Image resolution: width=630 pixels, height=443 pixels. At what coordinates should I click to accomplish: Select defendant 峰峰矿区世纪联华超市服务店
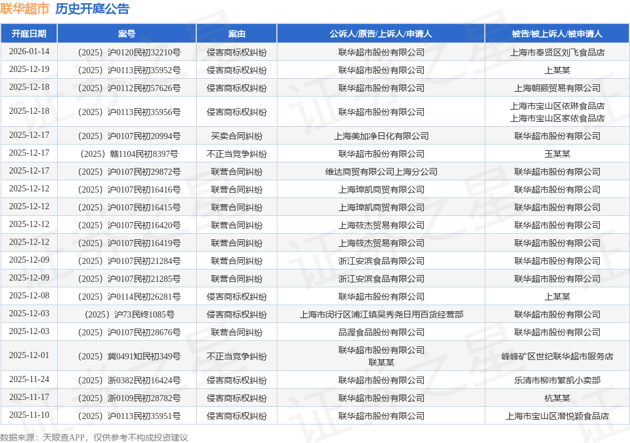coord(557,357)
